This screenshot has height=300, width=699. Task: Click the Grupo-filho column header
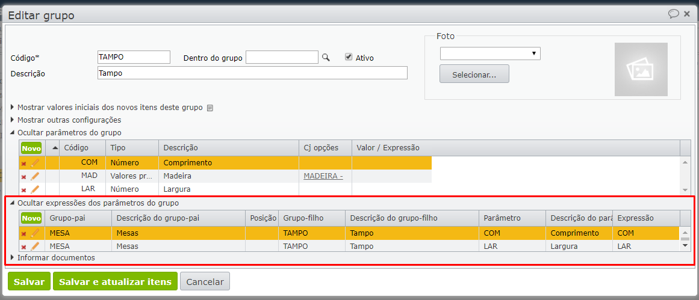312,218
